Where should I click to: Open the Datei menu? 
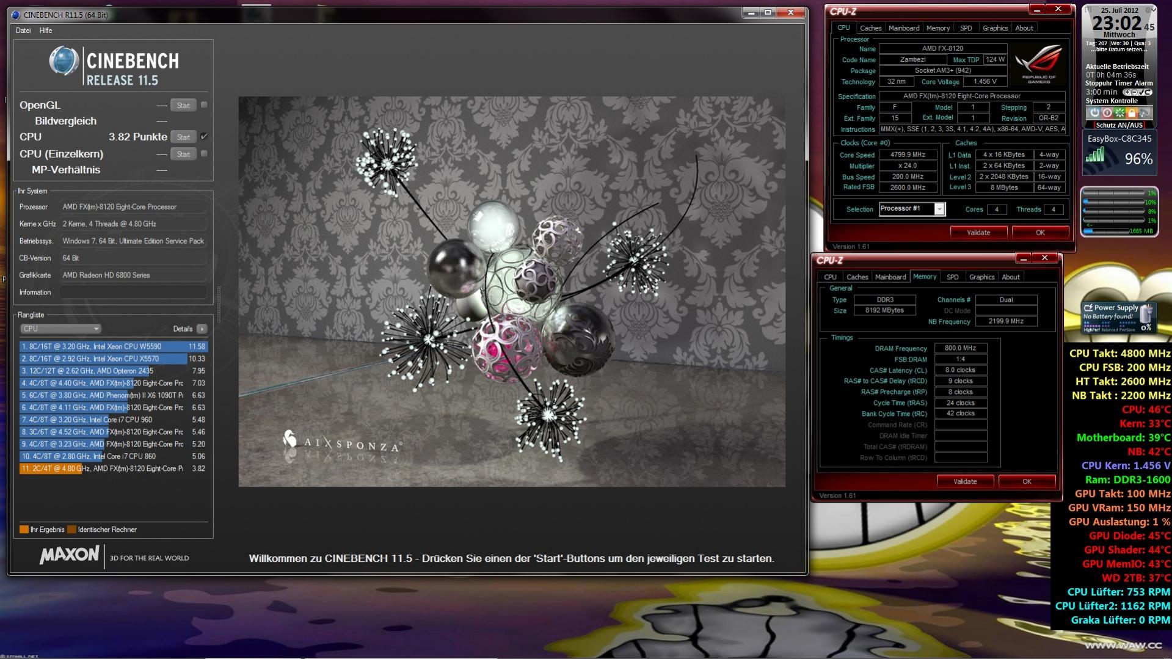tap(23, 31)
